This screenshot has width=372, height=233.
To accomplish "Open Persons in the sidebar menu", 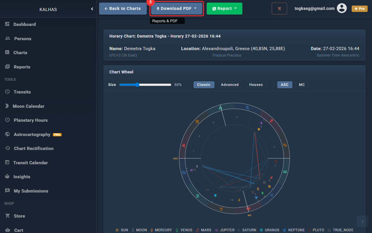I will 23,39.
